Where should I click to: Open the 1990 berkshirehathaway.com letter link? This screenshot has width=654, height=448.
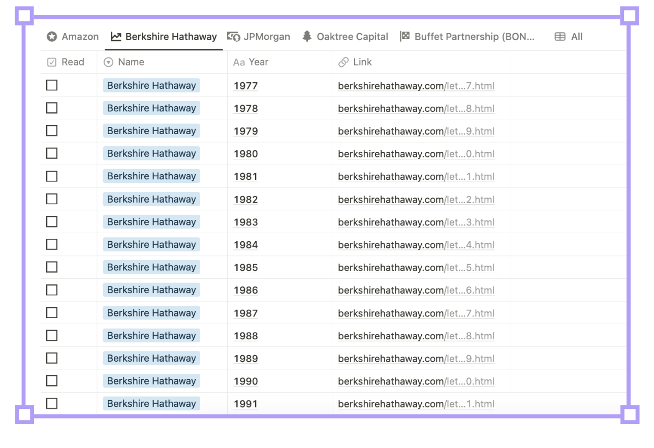(x=416, y=381)
